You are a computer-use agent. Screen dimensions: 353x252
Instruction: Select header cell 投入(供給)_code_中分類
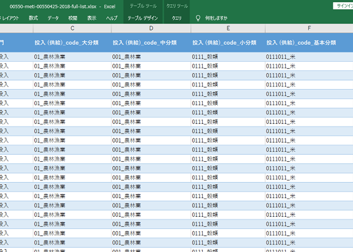151,43
